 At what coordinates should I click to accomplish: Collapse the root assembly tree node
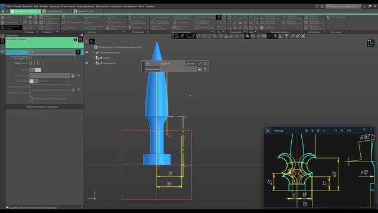(93, 47)
